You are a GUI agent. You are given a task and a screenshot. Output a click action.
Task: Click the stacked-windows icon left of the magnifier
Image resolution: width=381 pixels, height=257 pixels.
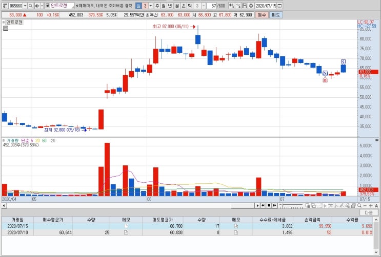click(x=353, y=206)
